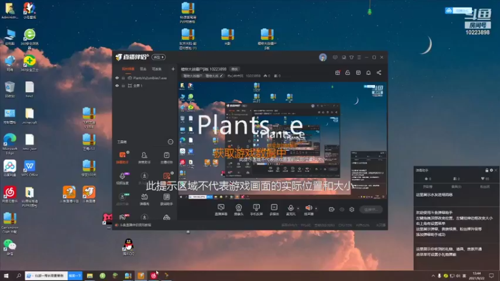Click the greyed start streaming button
This screenshot has width=500, height=281.
click(x=371, y=209)
